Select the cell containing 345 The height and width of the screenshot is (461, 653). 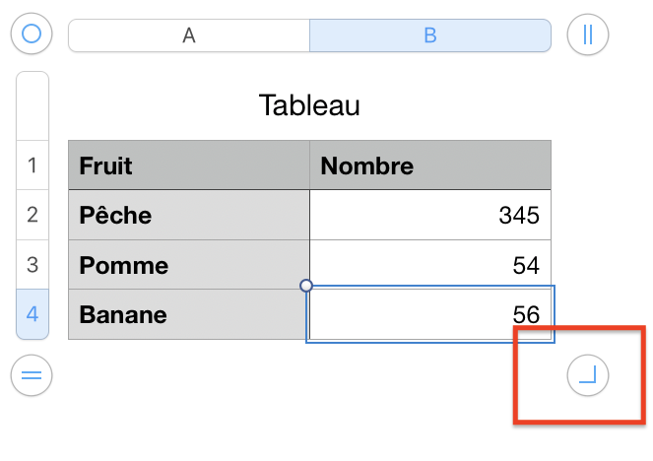tap(429, 215)
